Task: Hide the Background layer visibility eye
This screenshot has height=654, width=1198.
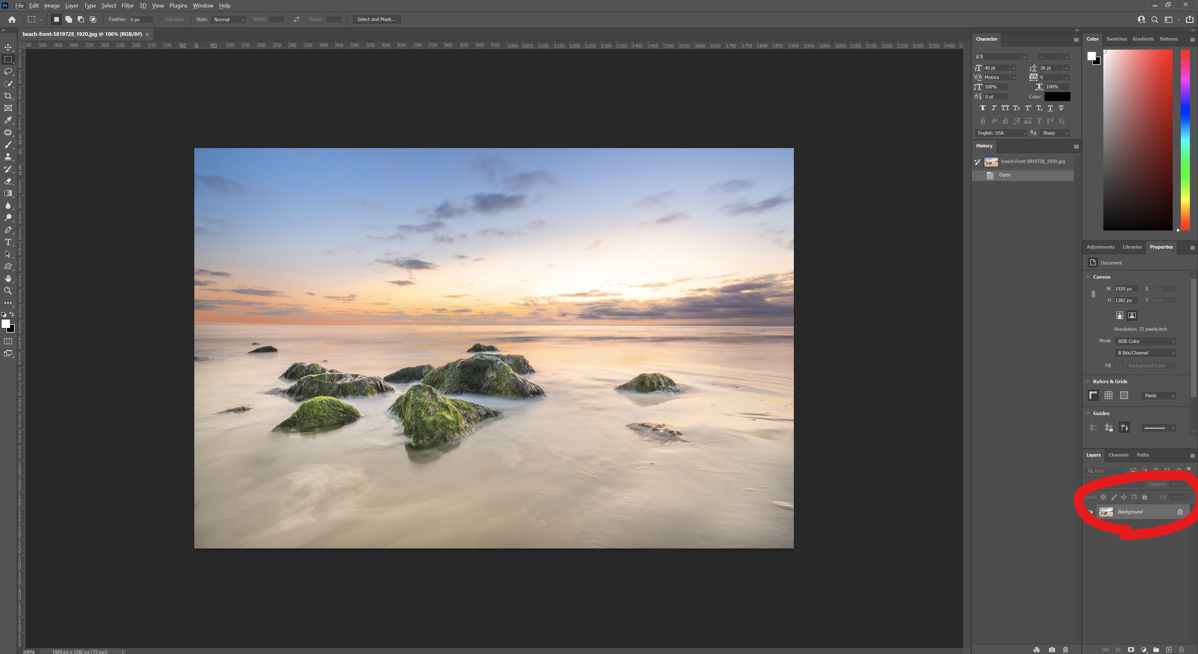Action: (1090, 512)
